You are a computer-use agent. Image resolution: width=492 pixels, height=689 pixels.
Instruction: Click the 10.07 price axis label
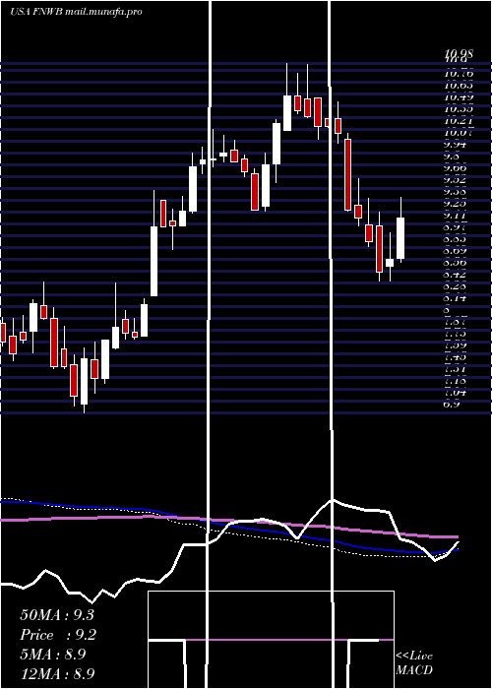pyautogui.click(x=459, y=132)
